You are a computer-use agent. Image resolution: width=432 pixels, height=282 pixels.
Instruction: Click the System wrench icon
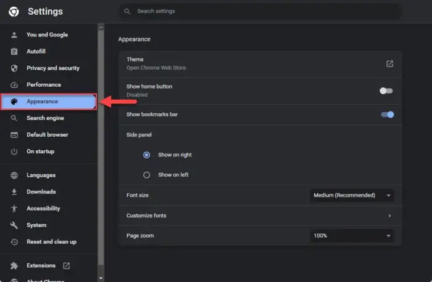[14, 225]
